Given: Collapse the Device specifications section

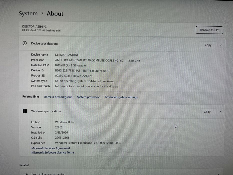Looking at the screenshot, I should 221,45.
